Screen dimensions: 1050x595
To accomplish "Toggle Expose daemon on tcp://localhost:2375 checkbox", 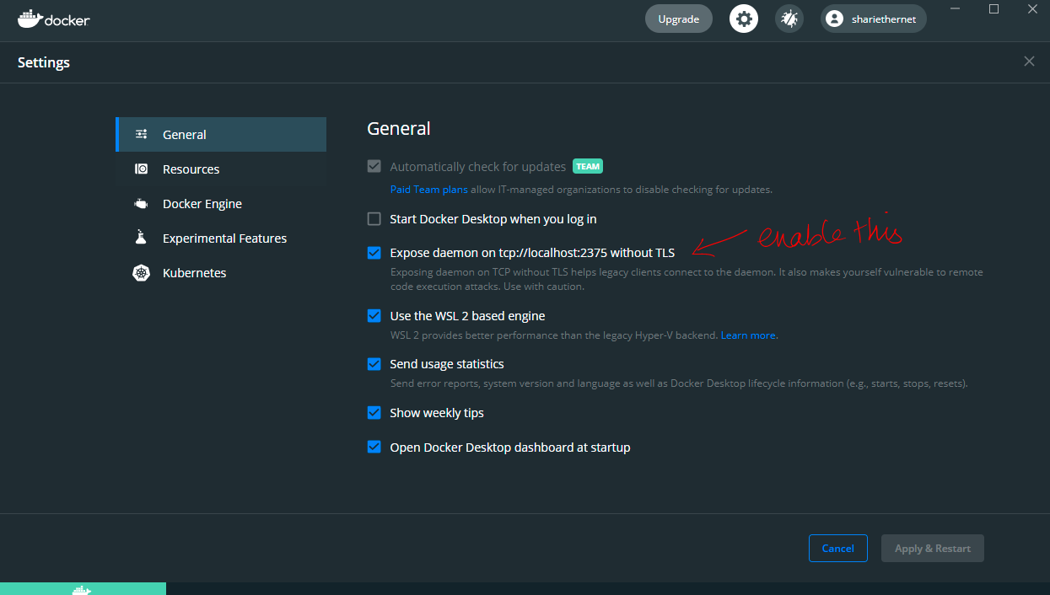I will (x=374, y=252).
